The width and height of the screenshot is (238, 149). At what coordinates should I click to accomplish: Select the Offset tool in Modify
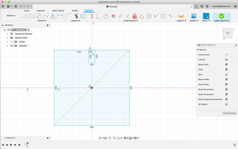click(83, 16)
